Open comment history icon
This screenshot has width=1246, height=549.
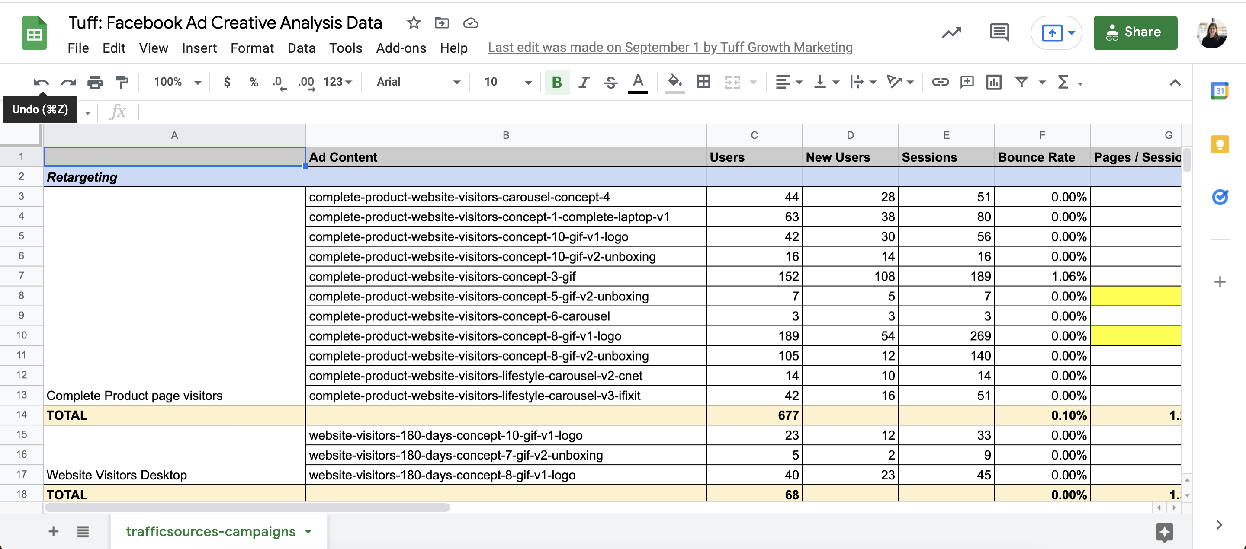[999, 32]
